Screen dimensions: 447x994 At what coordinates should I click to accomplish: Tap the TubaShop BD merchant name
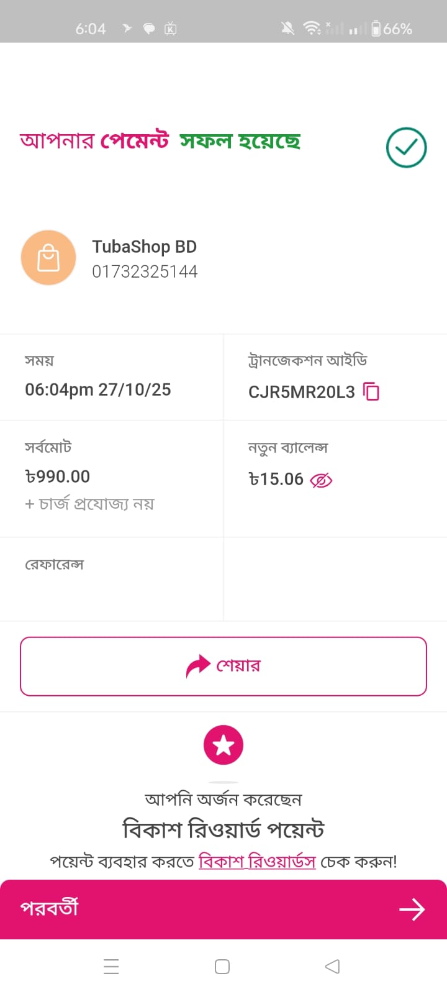point(145,247)
